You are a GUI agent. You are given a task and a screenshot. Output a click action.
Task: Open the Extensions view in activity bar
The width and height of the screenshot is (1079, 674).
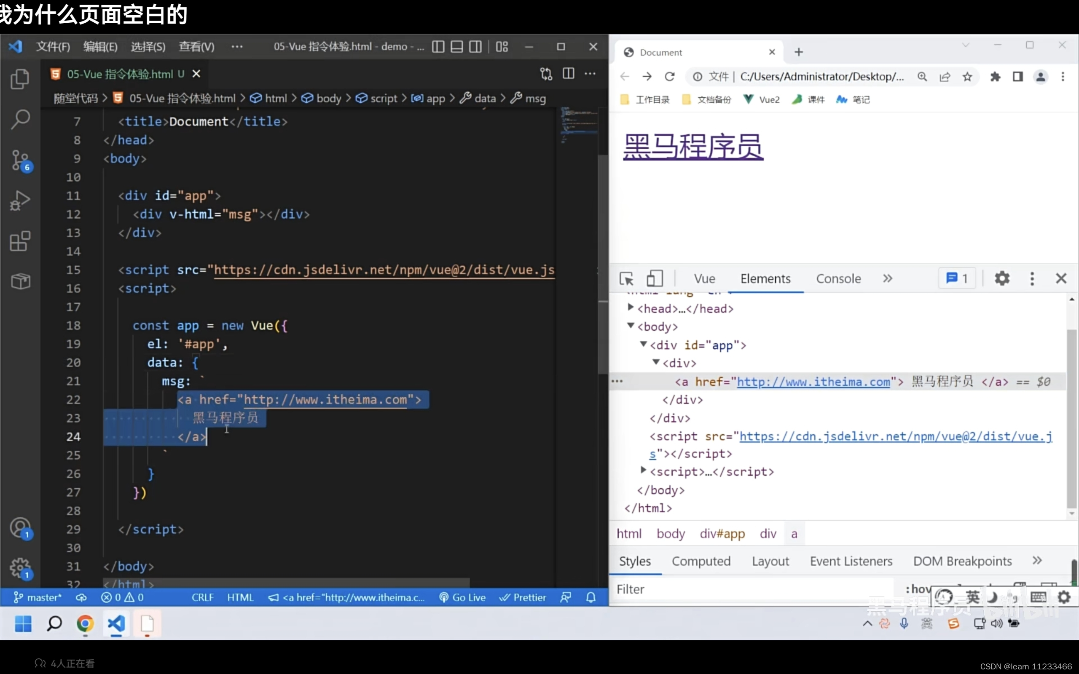(20, 241)
